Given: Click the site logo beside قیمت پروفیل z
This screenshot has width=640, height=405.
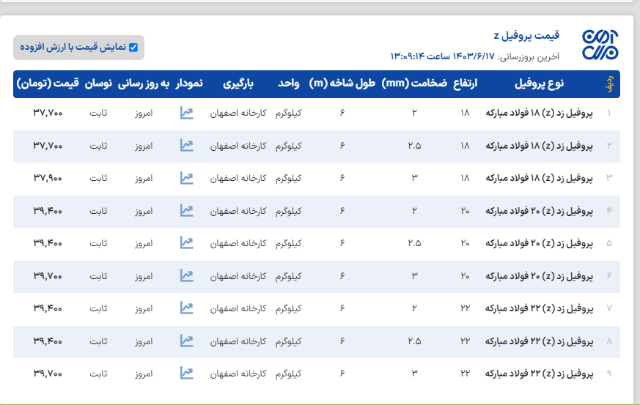Looking at the screenshot, I should click(x=600, y=45).
